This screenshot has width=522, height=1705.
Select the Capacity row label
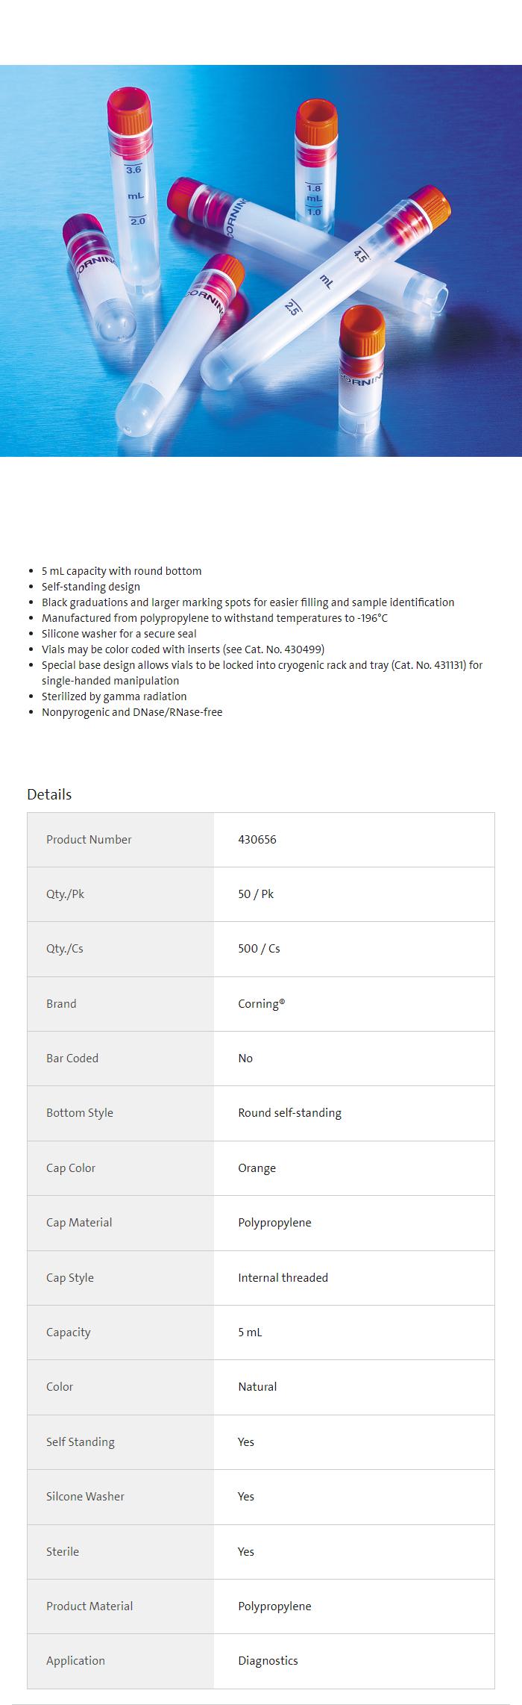(68, 1332)
